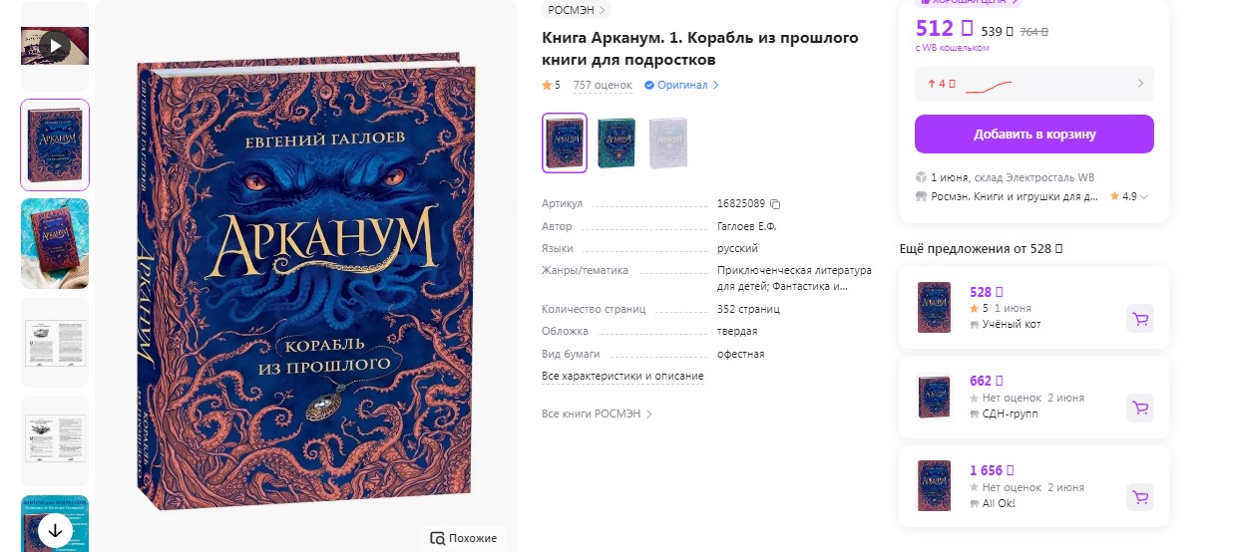Open Все характеристики и описание
The height and width of the screenshot is (552, 1237).
coord(622,377)
